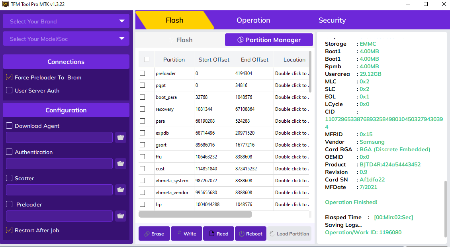Click the Erase button
This screenshot has width=450, height=247.
coord(154,233)
